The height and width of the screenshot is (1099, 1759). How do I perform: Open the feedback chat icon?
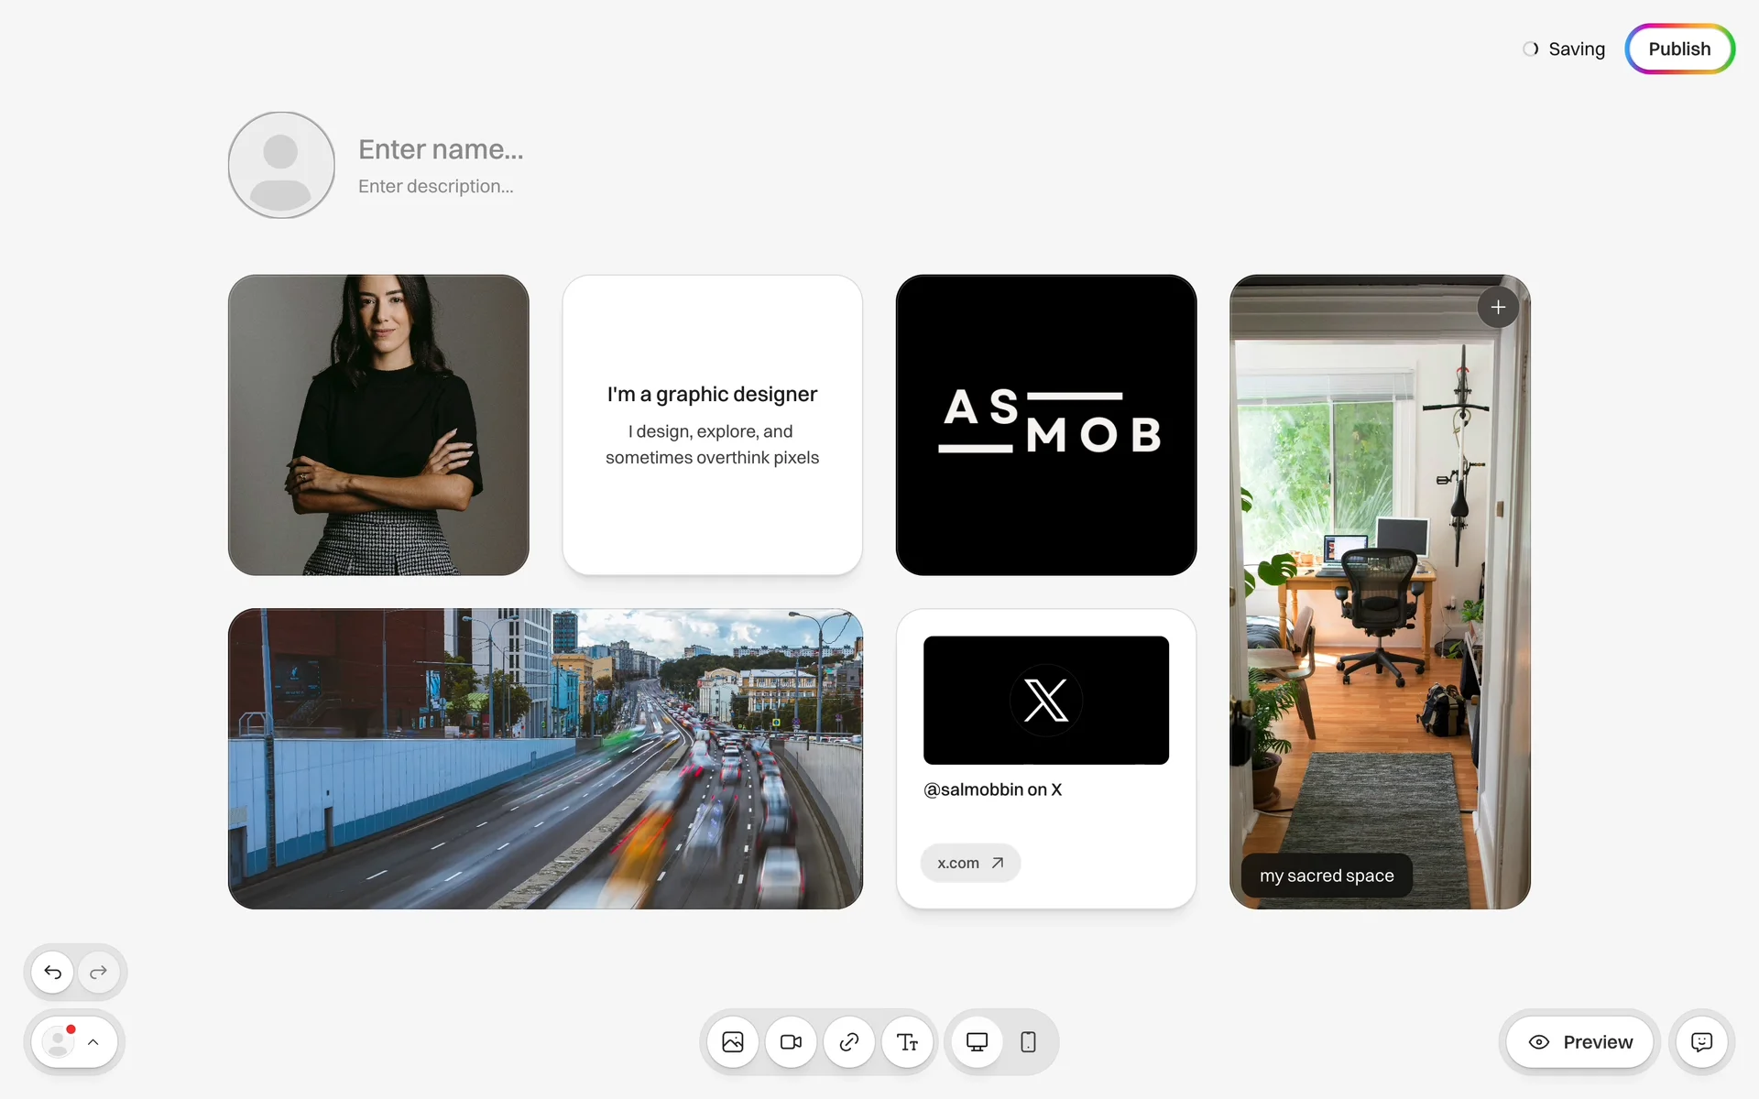tap(1701, 1042)
